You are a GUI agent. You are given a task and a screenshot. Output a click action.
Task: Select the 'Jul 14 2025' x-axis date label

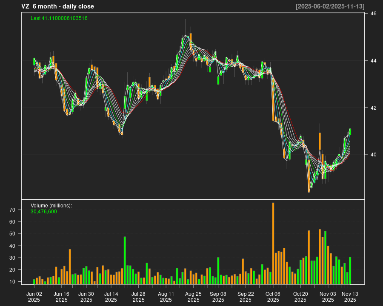pyautogui.click(x=111, y=297)
